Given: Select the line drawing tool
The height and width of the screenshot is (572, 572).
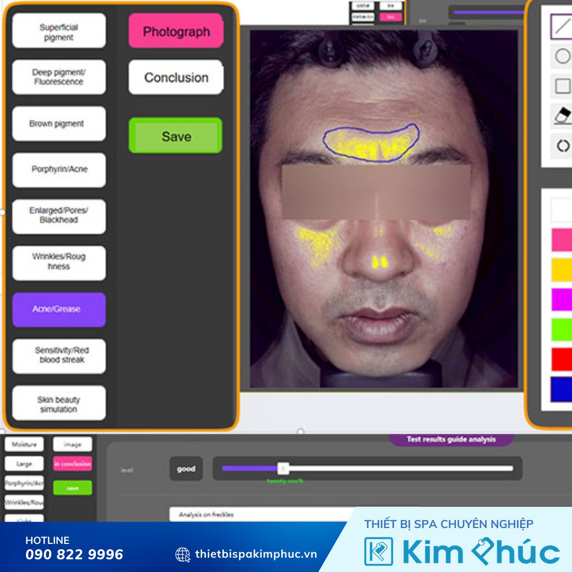Looking at the screenshot, I should (561, 26).
